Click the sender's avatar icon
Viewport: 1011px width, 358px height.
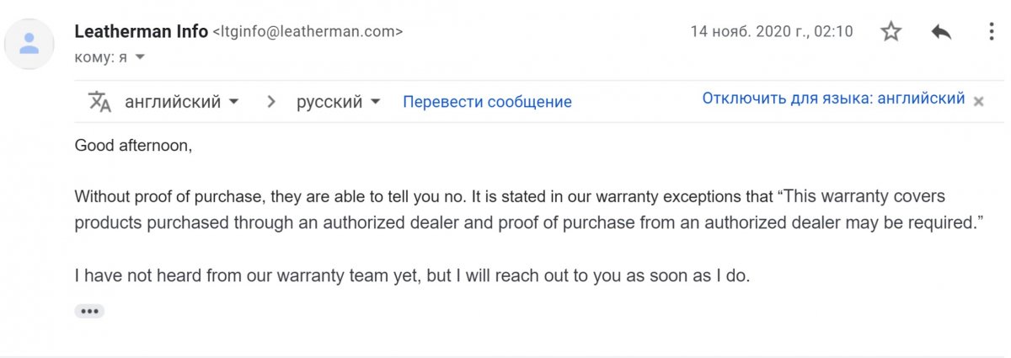coord(29,43)
